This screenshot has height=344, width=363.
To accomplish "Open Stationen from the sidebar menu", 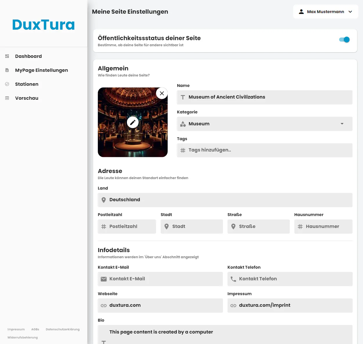I will [26, 84].
